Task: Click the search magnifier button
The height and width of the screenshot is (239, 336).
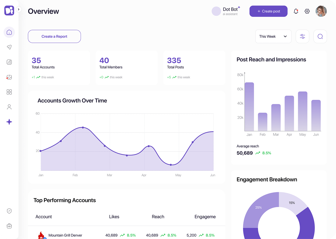Action: [x=320, y=36]
